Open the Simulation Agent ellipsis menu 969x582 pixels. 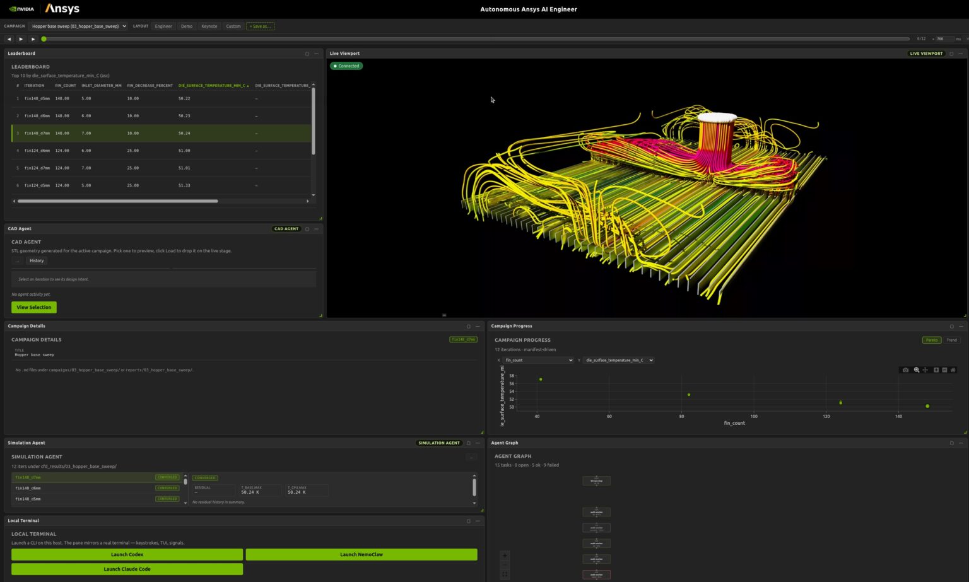point(471,457)
